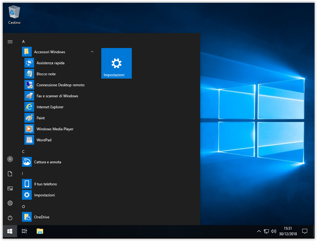Launch the WordPad icon

(29, 140)
